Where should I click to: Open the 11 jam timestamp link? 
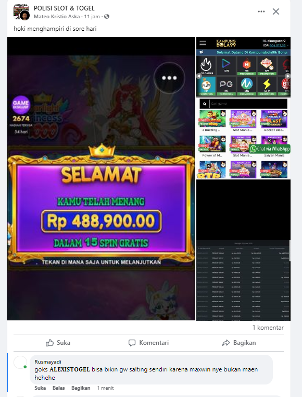[92, 17]
